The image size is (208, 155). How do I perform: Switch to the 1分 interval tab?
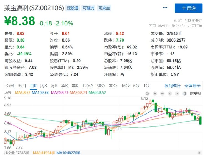point(146,86)
